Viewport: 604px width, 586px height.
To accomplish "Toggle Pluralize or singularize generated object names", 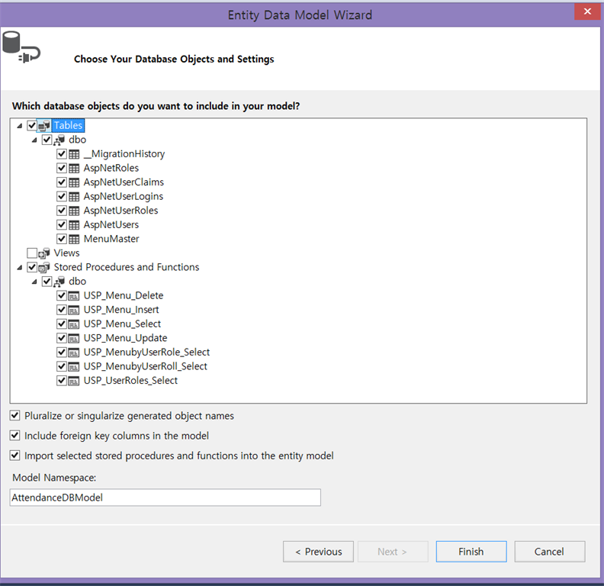I will pos(14,416).
